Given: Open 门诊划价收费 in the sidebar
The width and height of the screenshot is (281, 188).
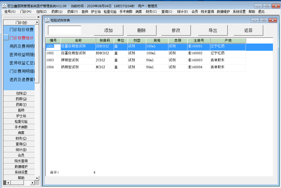Looking at the screenshot, I should tap(22, 30).
